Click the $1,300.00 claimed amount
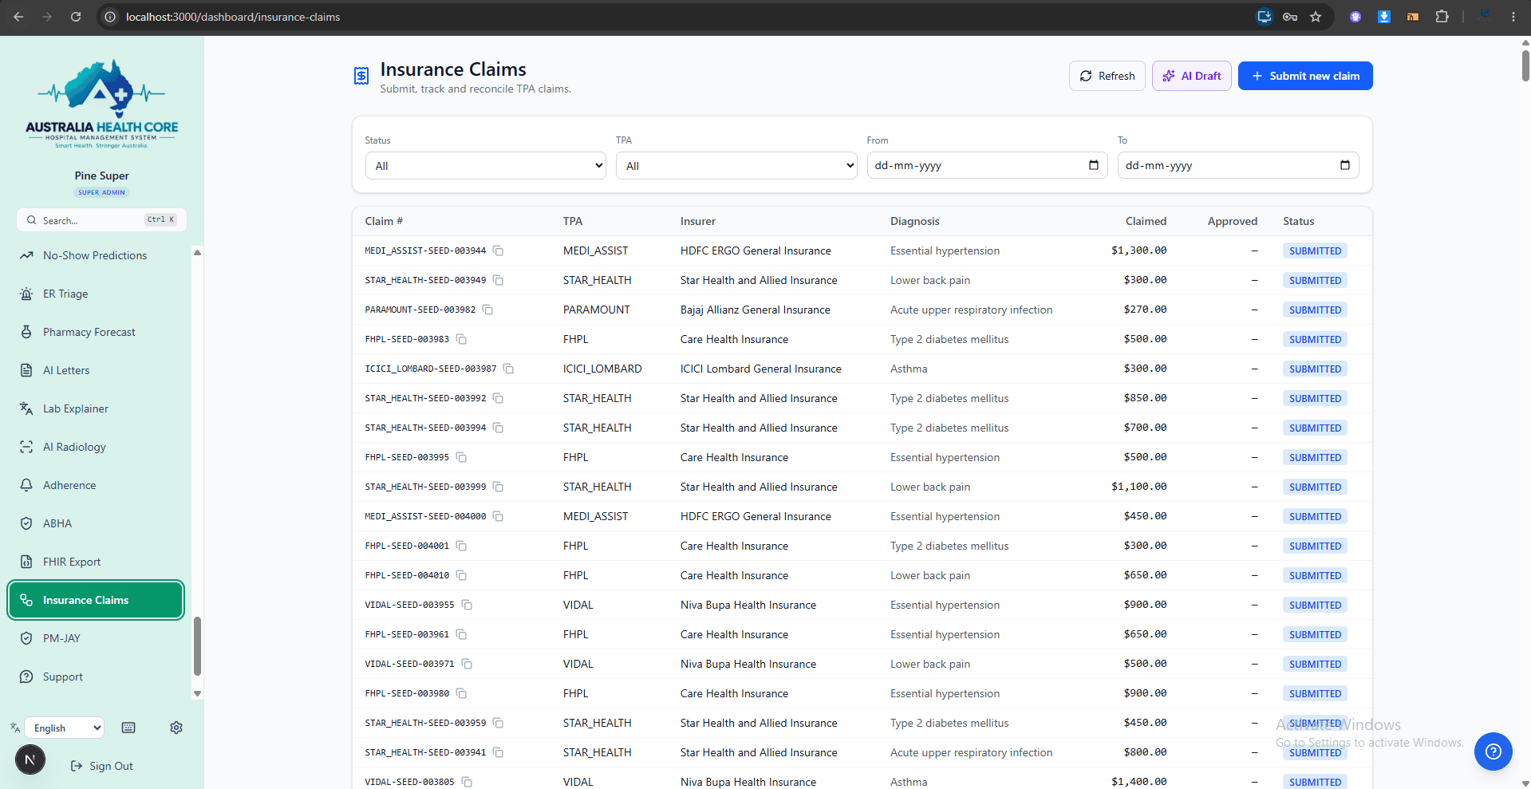1531x789 pixels. click(1138, 251)
